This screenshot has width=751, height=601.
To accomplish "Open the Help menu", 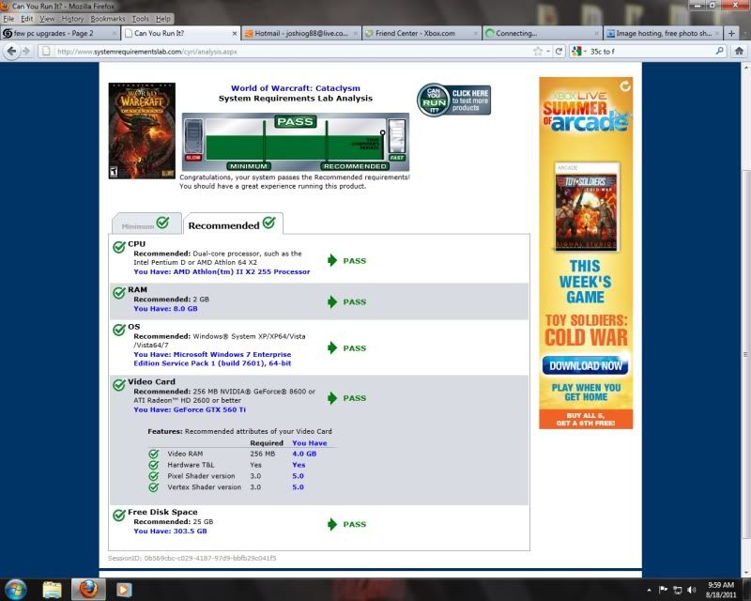I will click(162, 19).
